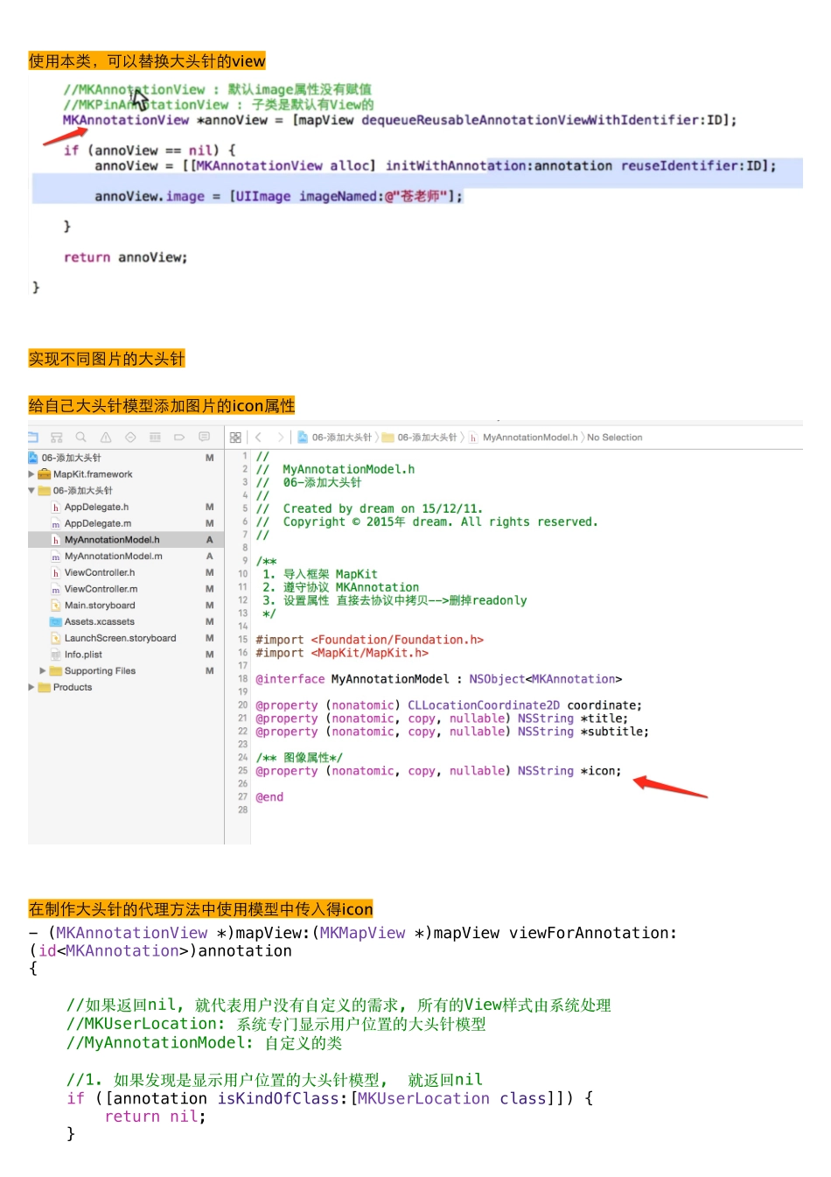831x1177 pixels.
Task: Open the symbol navigator icon
Action: [x=57, y=437]
